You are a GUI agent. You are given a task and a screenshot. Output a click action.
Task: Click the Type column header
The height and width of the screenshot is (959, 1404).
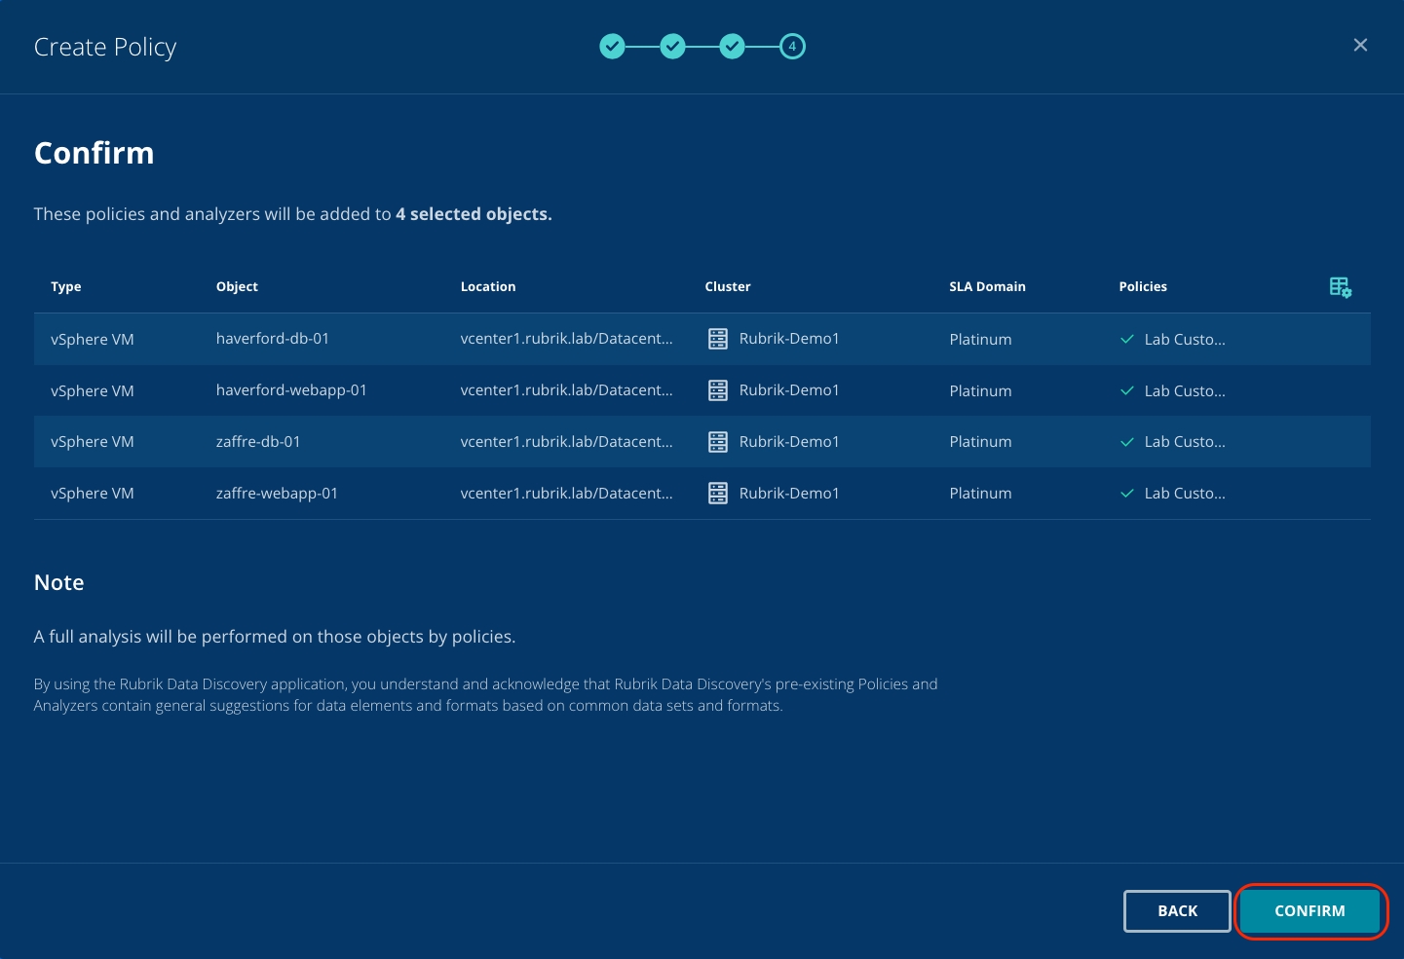pos(66,286)
